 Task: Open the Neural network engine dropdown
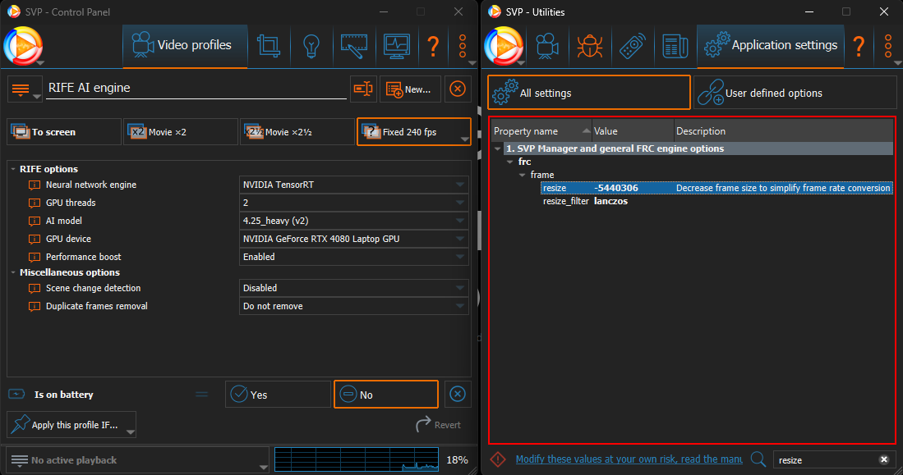click(x=353, y=185)
